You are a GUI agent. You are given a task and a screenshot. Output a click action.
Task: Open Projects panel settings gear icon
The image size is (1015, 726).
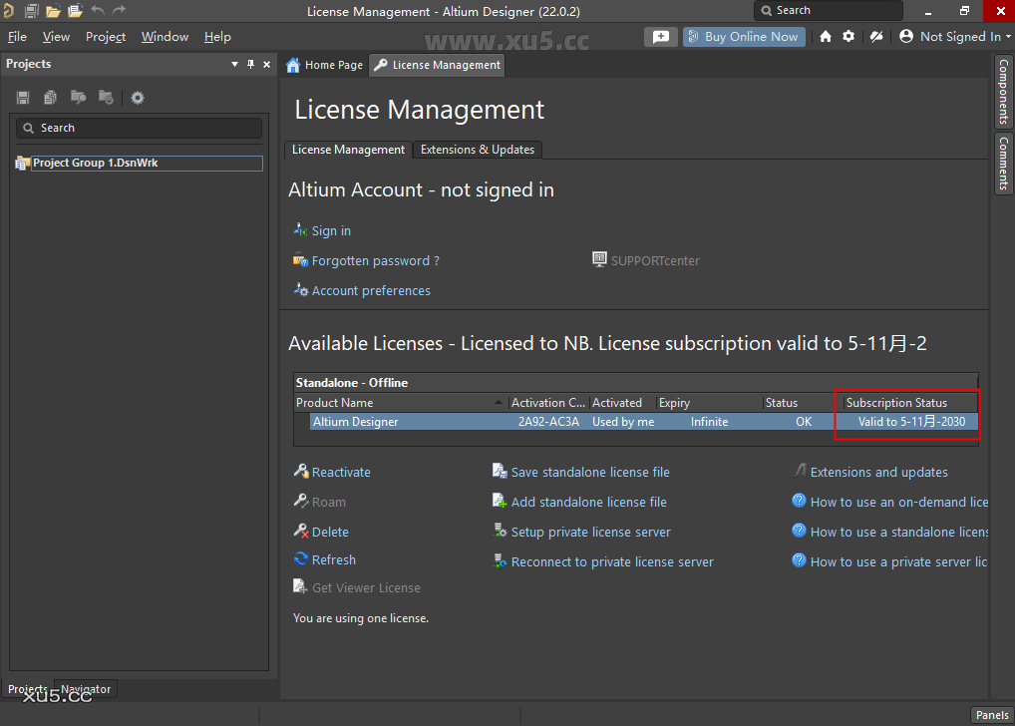coord(138,97)
